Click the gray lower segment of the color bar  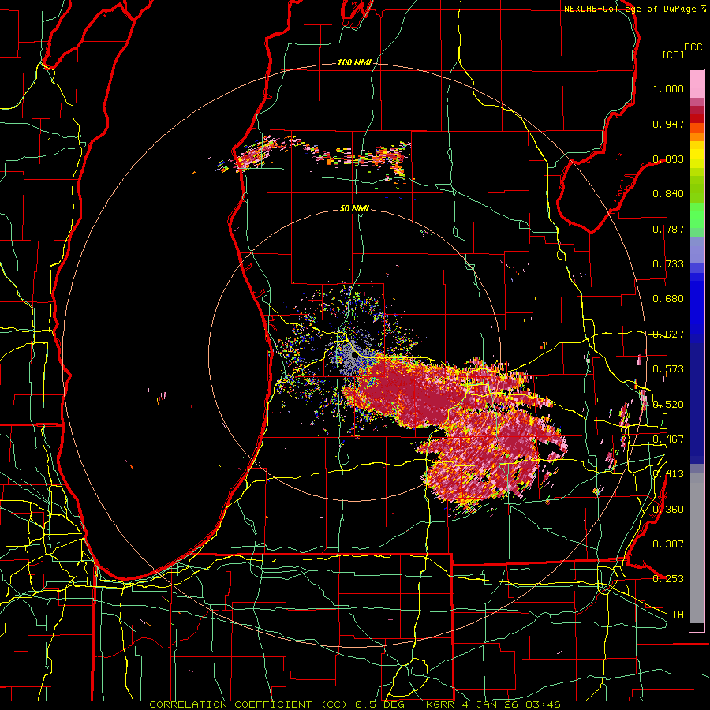tap(697, 548)
